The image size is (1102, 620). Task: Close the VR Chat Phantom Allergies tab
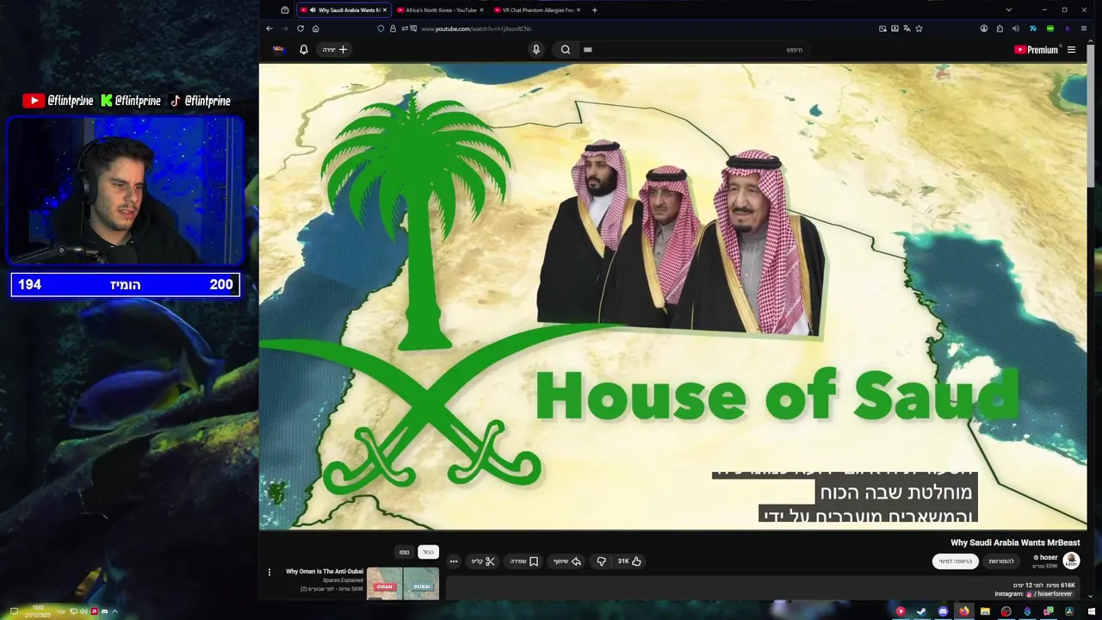(x=579, y=10)
